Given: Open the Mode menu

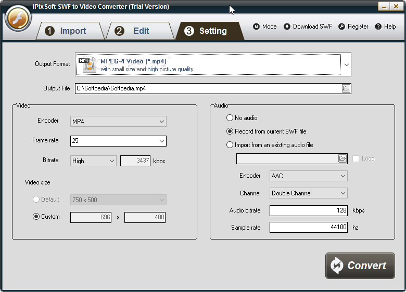Looking at the screenshot, I should coord(265,26).
